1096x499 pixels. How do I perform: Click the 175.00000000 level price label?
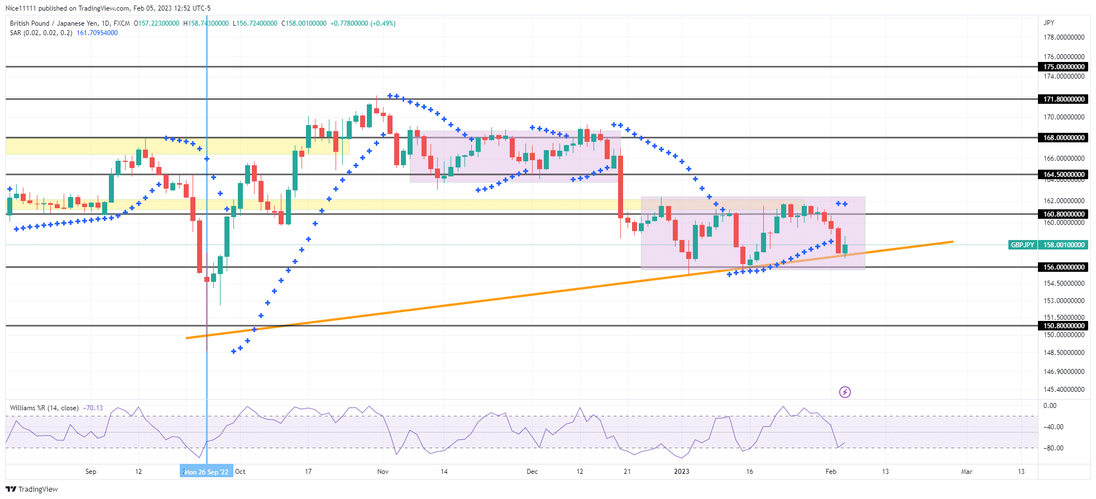(x=1064, y=66)
